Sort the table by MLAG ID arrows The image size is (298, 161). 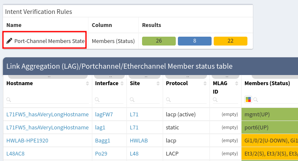coord(236,83)
